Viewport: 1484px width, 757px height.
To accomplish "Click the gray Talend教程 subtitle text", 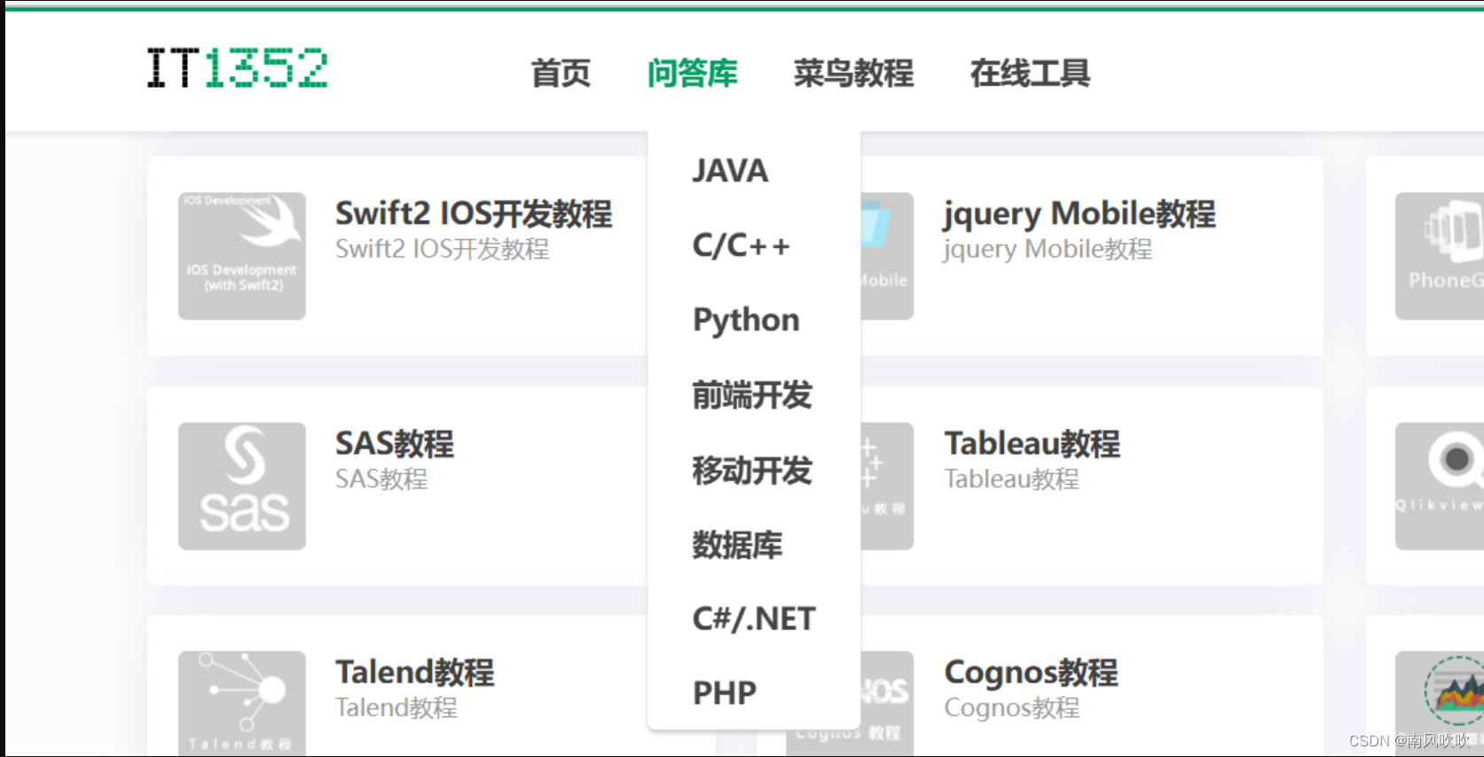I will click(397, 707).
